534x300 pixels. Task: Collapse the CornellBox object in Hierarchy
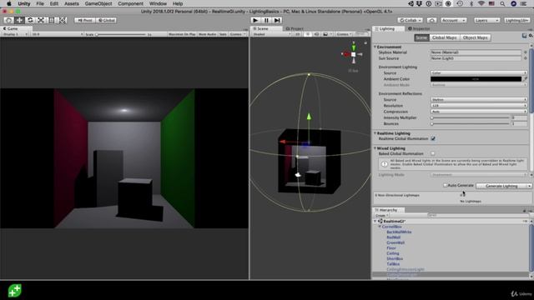[380, 227]
